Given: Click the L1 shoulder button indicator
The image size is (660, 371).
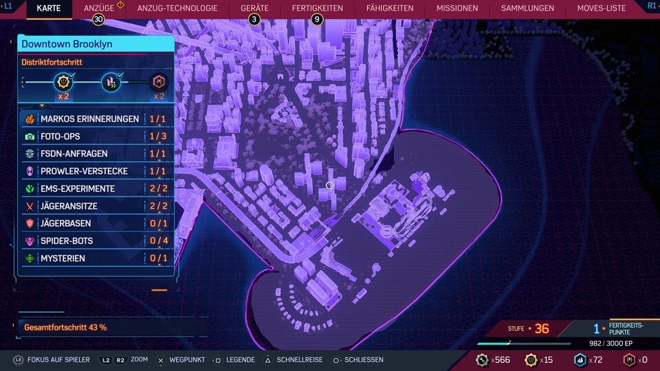Looking at the screenshot, I should (8, 6).
